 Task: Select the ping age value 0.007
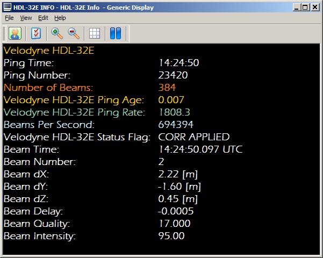coord(171,100)
